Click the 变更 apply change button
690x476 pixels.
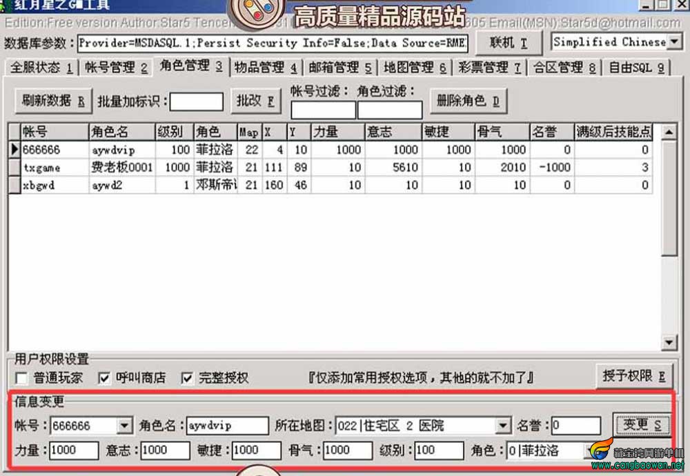[642, 425]
